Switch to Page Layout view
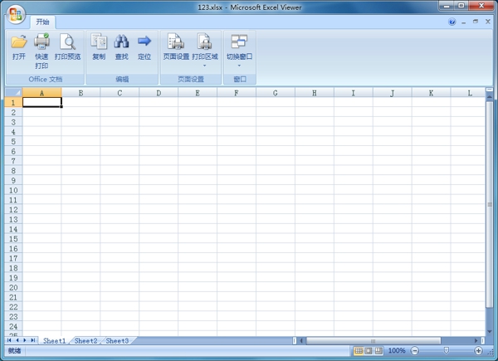 pos(369,351)
